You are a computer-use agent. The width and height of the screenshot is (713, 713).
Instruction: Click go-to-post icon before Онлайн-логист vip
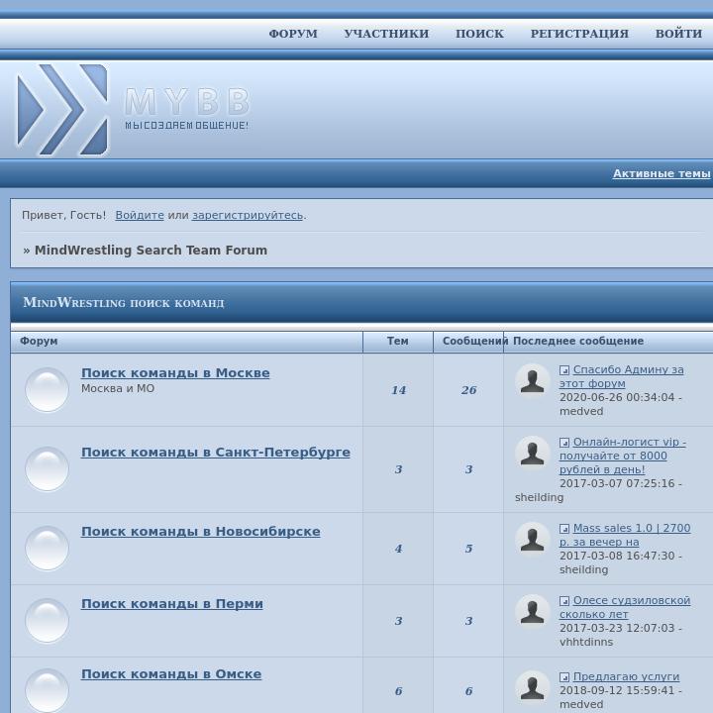pos(564,442)
